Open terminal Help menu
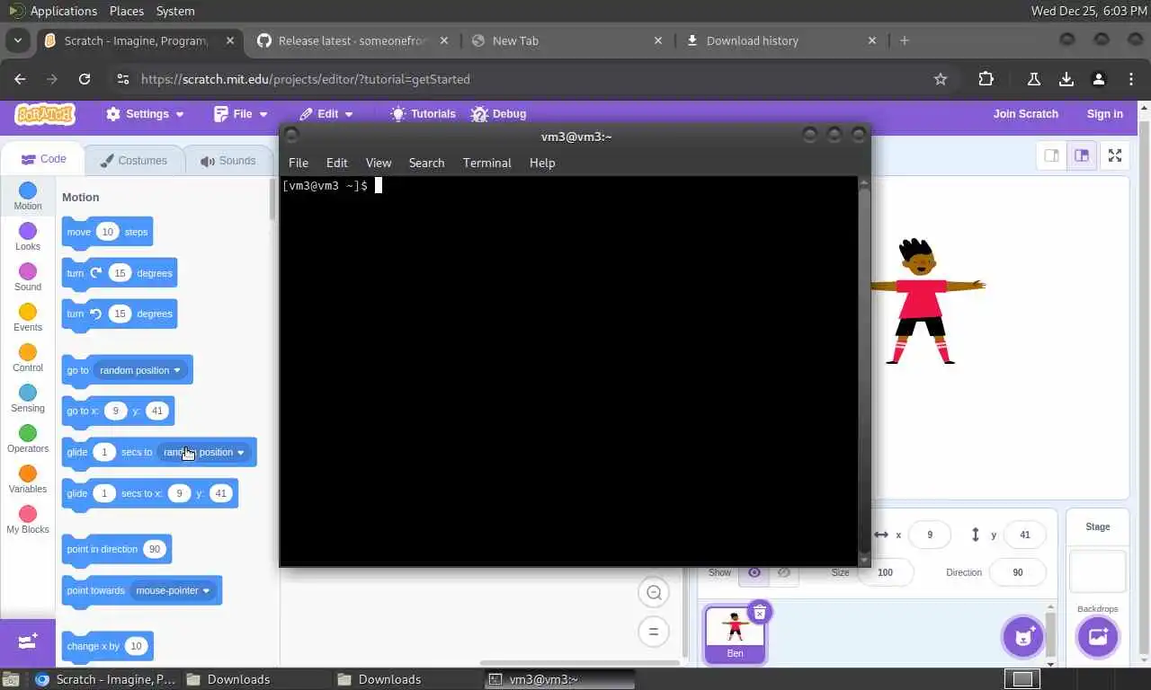1151x690 pixels. point(542,163)
